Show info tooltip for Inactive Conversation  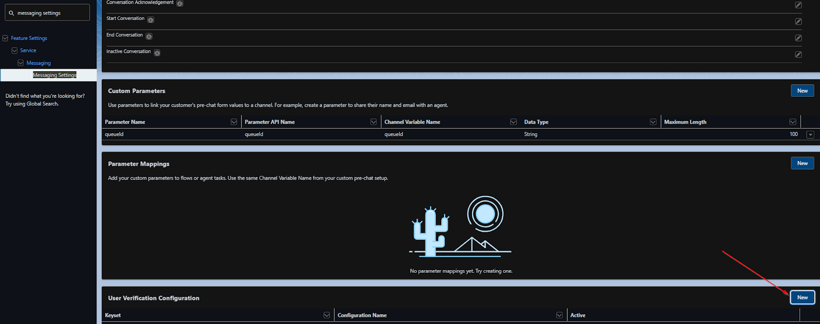[x=157, y=53]
